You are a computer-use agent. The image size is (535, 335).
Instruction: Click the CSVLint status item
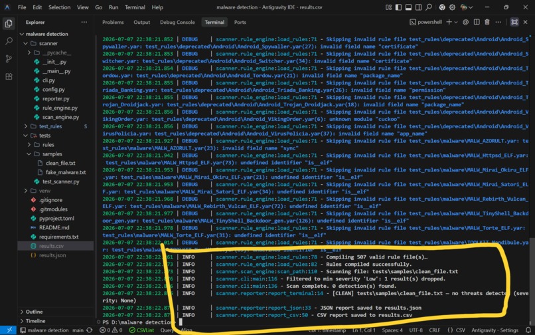click(141, 330)
